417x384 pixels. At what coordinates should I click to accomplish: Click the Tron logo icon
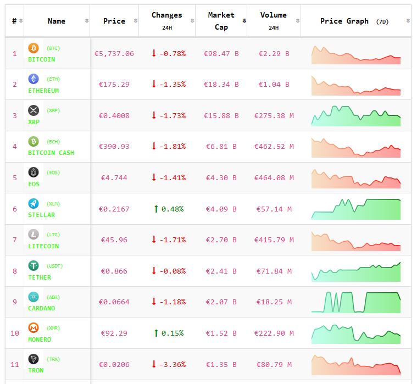click(x=34, y=359)
